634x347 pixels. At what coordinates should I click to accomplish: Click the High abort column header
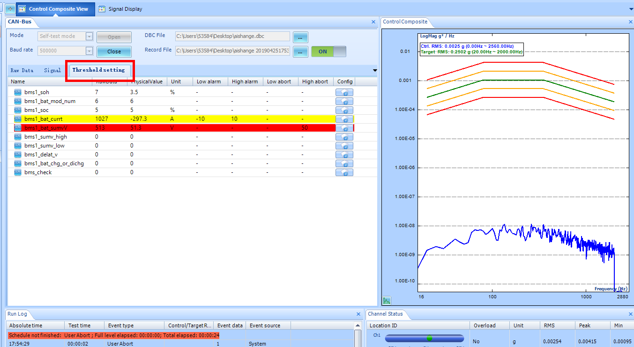click(x=316, y=81)
